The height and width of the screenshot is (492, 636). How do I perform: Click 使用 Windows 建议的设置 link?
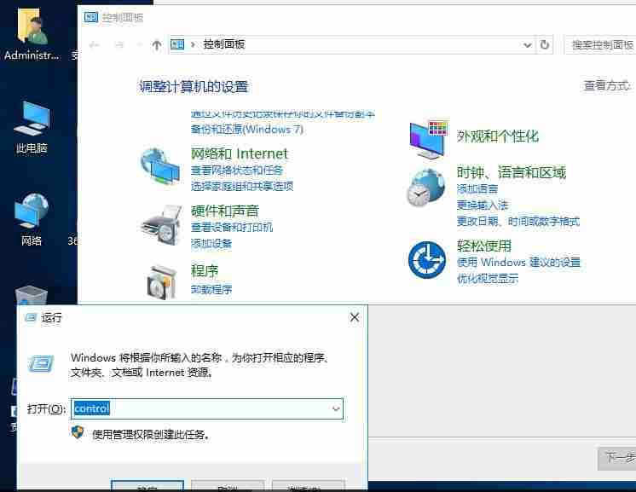click(518, 263)
